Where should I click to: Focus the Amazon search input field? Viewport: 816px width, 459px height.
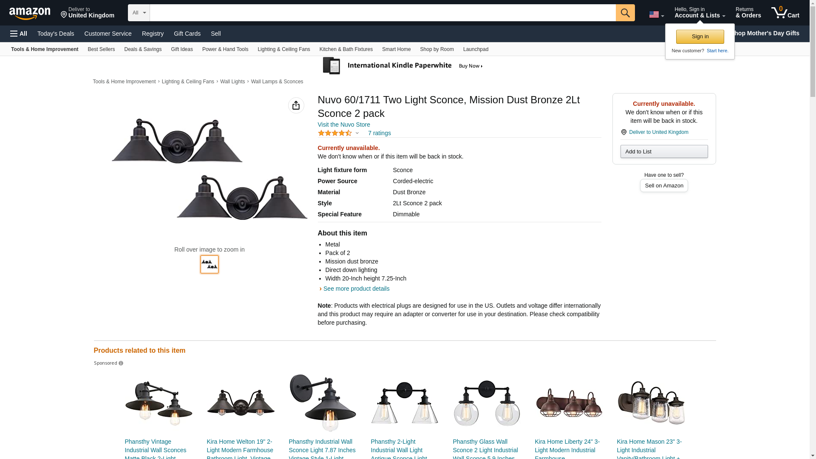click(382, 13)
